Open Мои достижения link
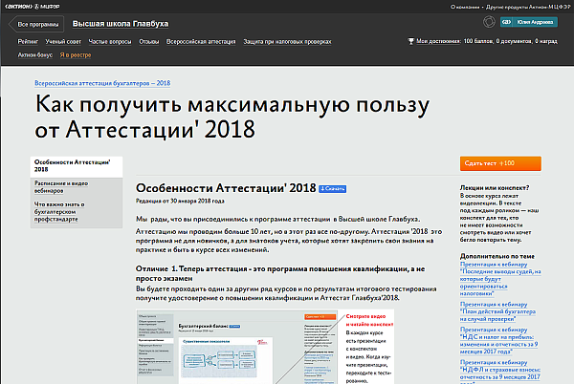The height and width of the screenshot is (384, 574). tap(438, 41)
